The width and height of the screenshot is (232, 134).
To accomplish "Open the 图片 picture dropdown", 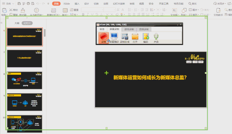I will click(194, 10).
